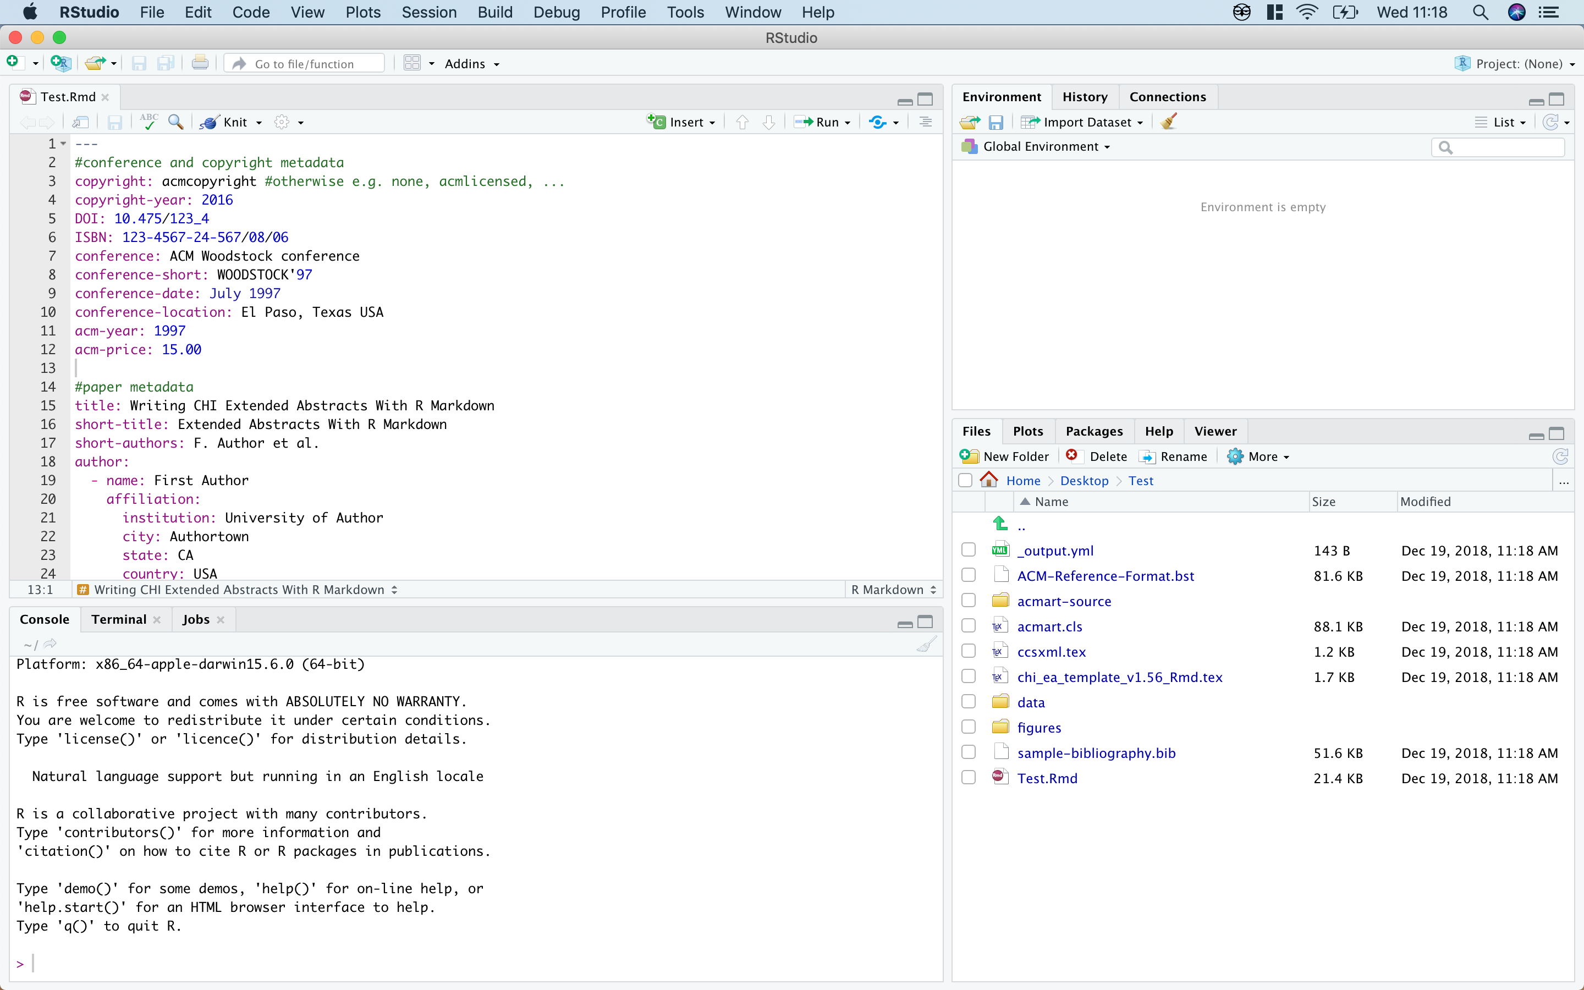Switch to the Terminal tab

(x=118, y=619)
